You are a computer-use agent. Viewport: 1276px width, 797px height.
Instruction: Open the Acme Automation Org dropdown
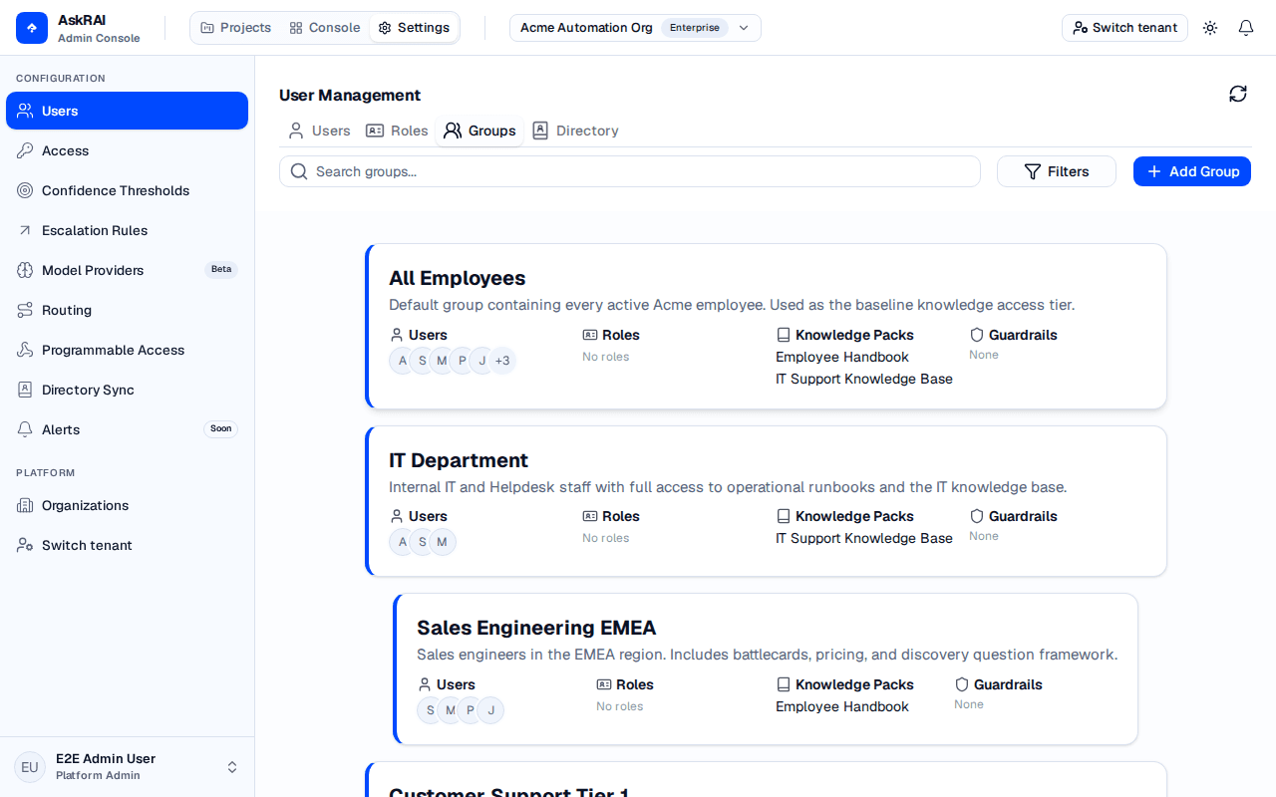(635, 28)
